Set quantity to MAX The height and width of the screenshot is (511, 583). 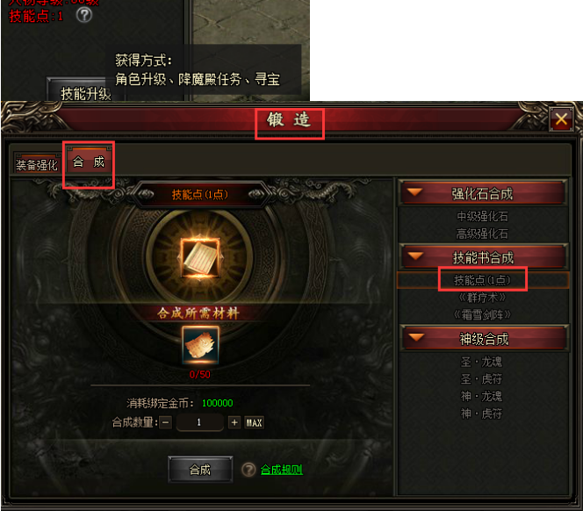pos(255,422)
